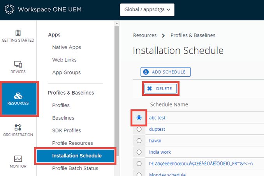Viewport: 264px width, 176px height.
Task: Open Native Apps menu item
Action: tap(67, 48)
